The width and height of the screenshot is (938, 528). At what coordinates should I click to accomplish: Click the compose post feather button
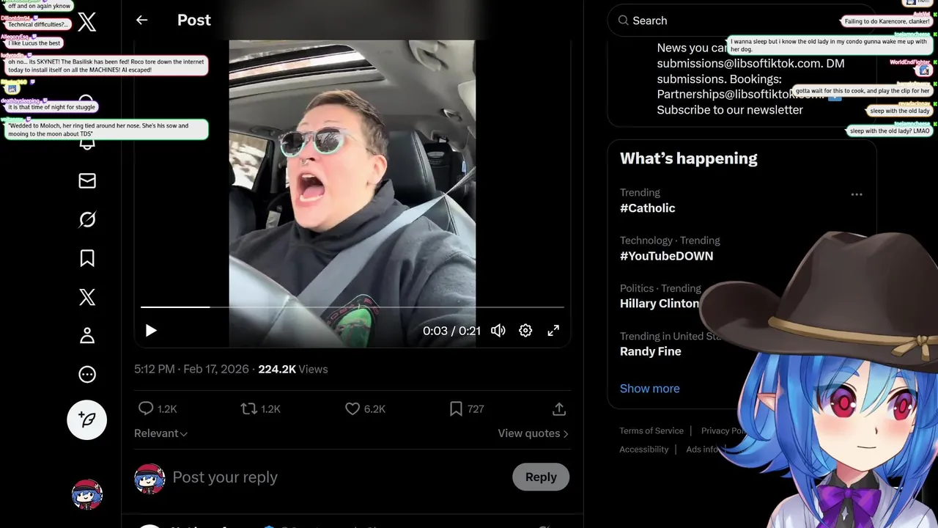coord(87,419)
